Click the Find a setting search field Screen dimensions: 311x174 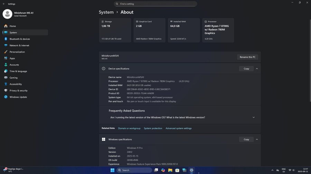point(155,4)
